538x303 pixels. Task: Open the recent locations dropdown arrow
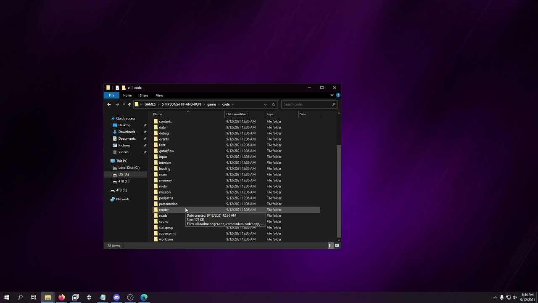pyautogui.click(x=124, y=104)
